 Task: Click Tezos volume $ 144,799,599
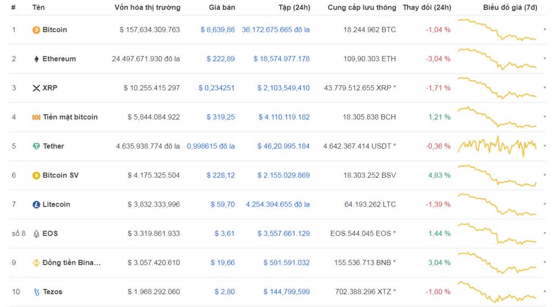point(286,292)
